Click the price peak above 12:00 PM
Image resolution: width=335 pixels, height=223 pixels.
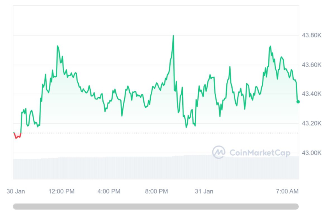pos(58,46)
